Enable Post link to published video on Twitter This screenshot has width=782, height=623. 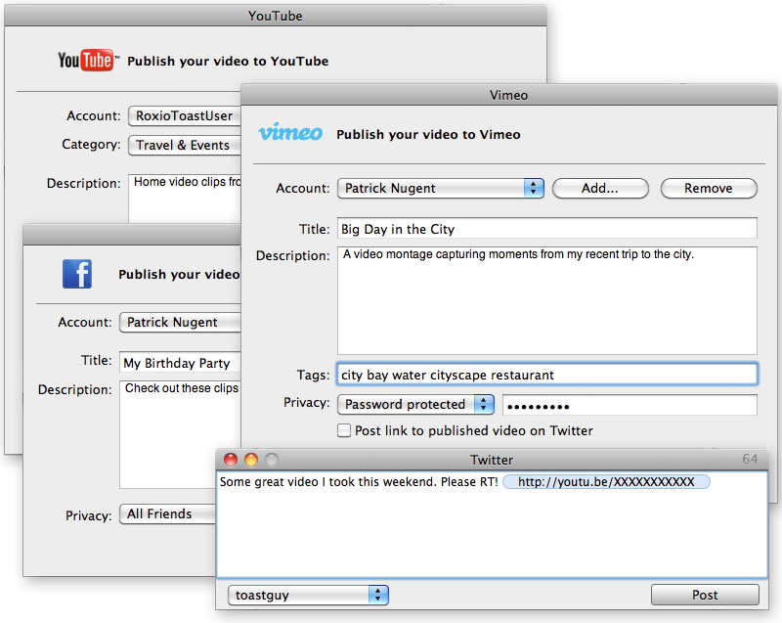click(344, 430)
